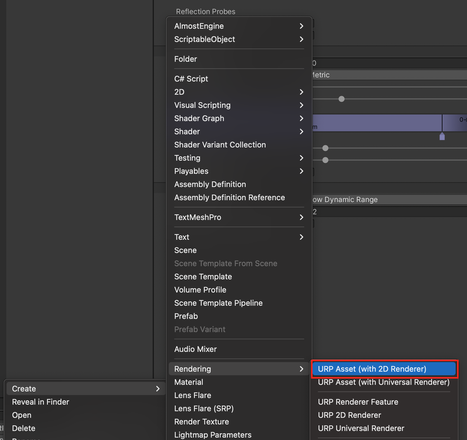Viewport: 467px width, 440px height.
Task: Create a URP 2D Renderer
Action: coord(384,415)
